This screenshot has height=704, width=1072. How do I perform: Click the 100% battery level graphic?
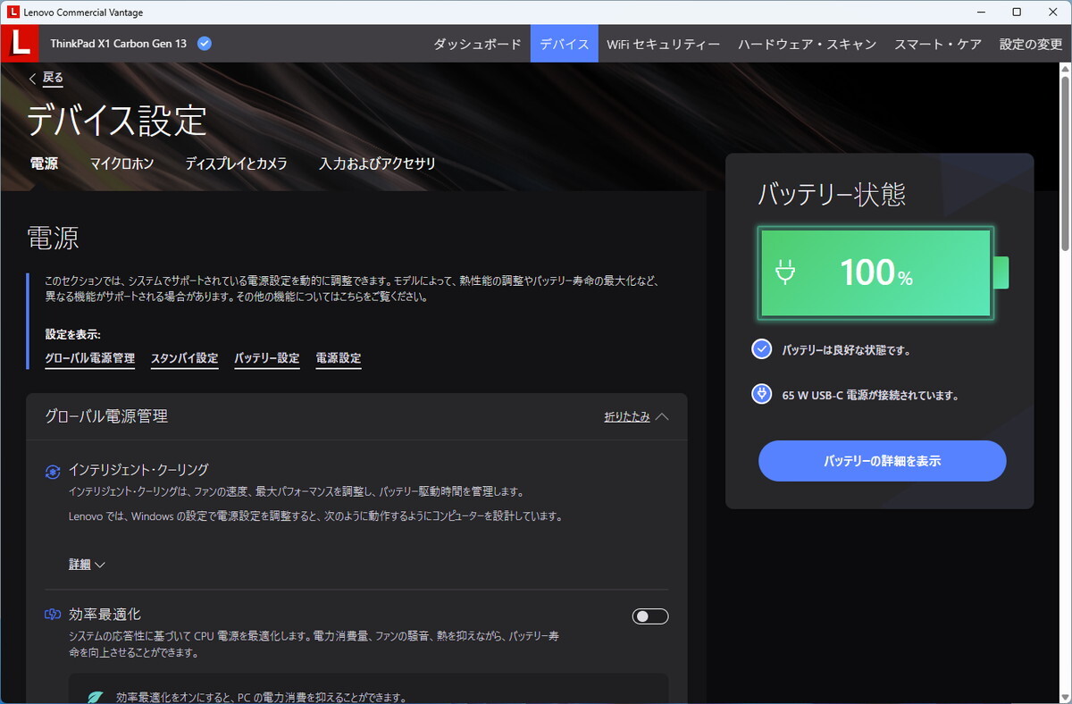(x=883, y=272)
